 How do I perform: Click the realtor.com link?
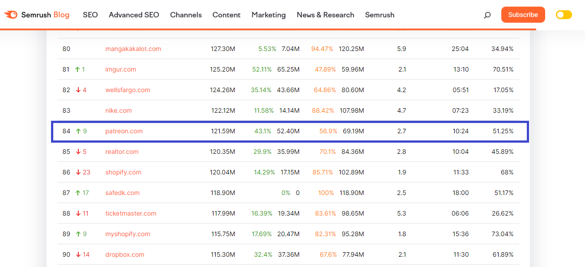(x=122, y=152)
